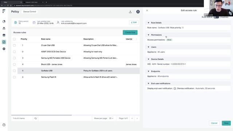The width and height of the screenshot is (233, 131).
Task: Check the Go4labs USB row checkbox
Action: pyautogui.click(x=14, y=71)
